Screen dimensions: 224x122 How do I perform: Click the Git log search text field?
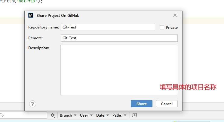click(23, 115)
